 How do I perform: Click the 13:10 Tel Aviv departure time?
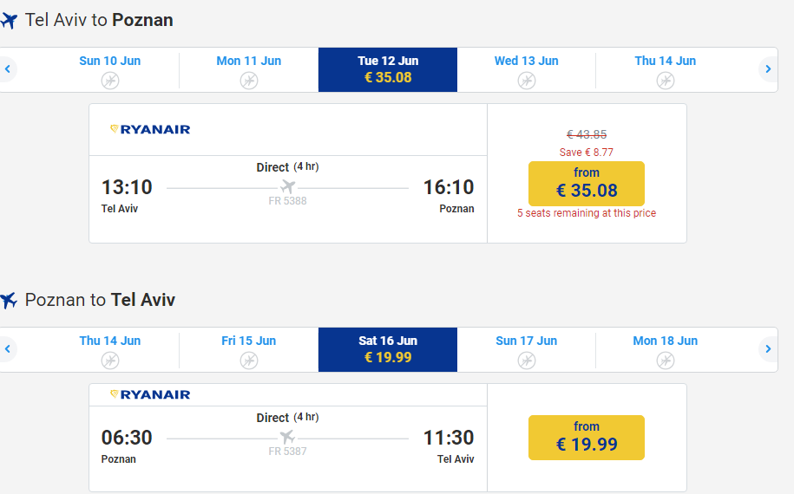coord(127,187)
